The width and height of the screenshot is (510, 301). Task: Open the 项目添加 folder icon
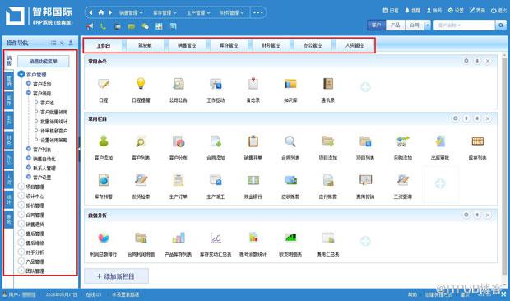coord(328,141)
